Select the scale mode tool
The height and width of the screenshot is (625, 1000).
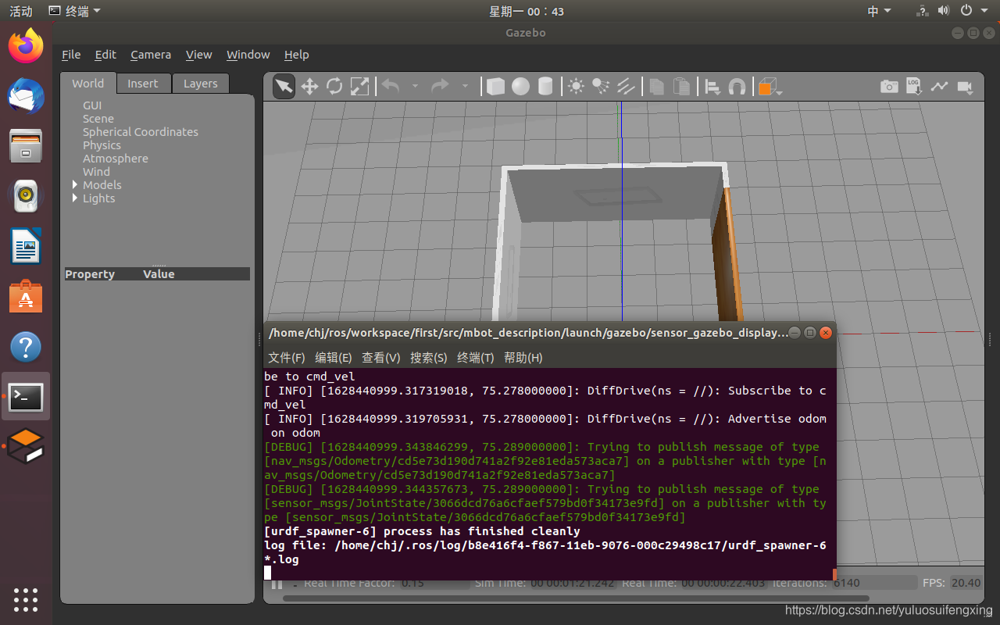pos(359,86)
